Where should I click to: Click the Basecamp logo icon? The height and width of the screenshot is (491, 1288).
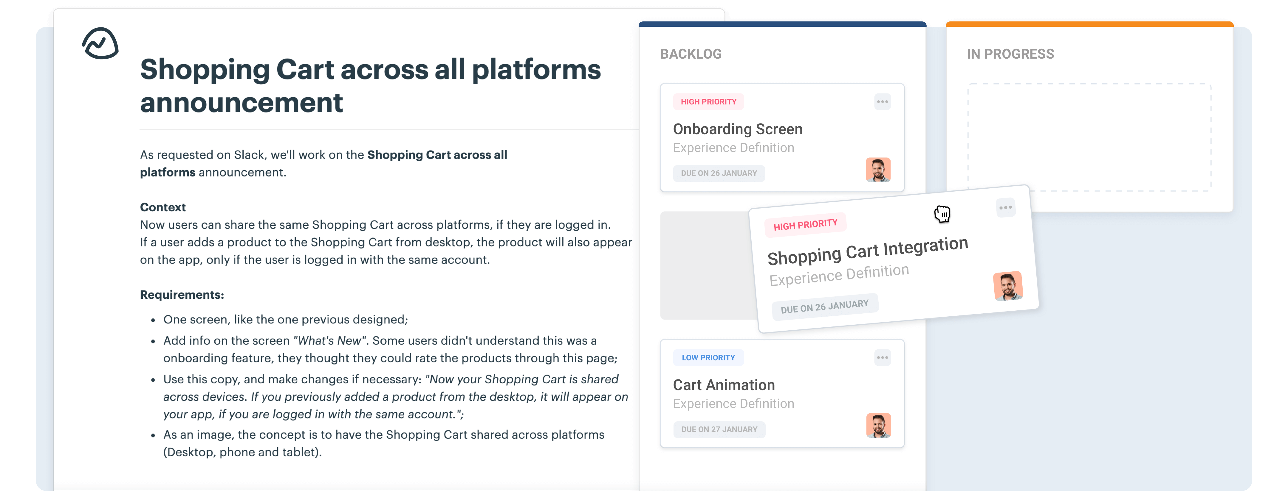[100, 43]
